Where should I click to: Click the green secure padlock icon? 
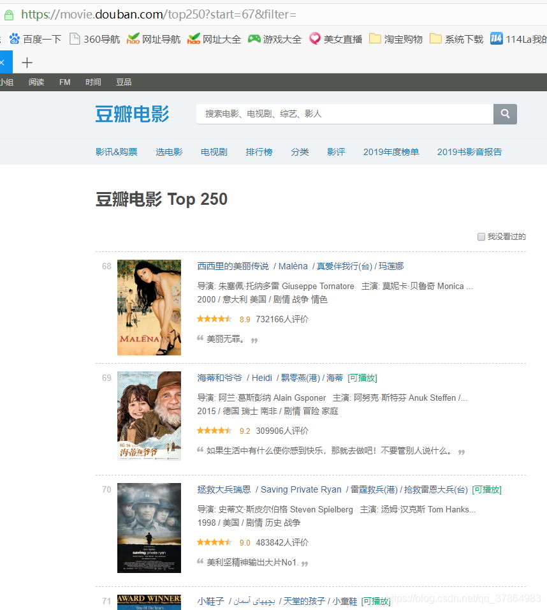[9, 15]
